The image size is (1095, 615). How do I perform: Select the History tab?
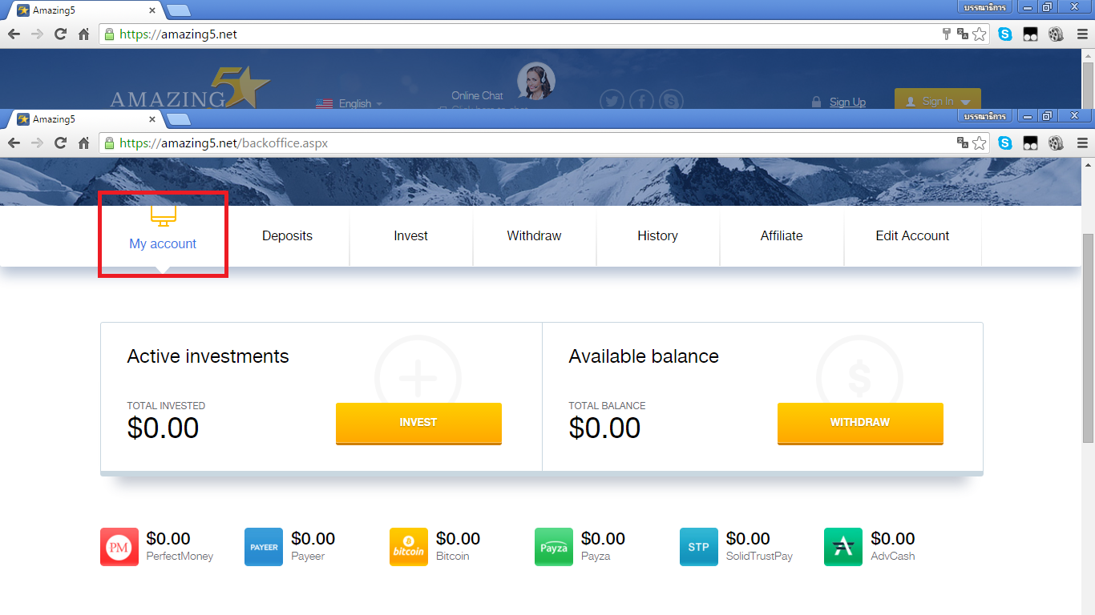click(x=657, y=236)
